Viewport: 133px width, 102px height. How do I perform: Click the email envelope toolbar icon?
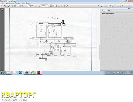[x=18, y=6]
